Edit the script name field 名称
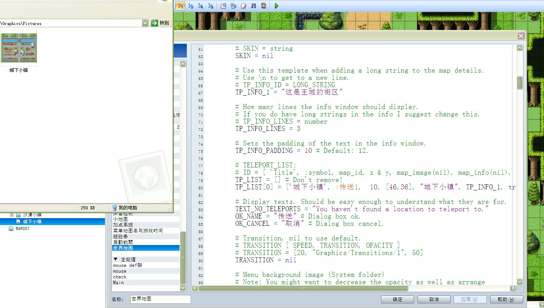Image resolution: width=544 pixels, height=308 pixels. pos(160,299)
